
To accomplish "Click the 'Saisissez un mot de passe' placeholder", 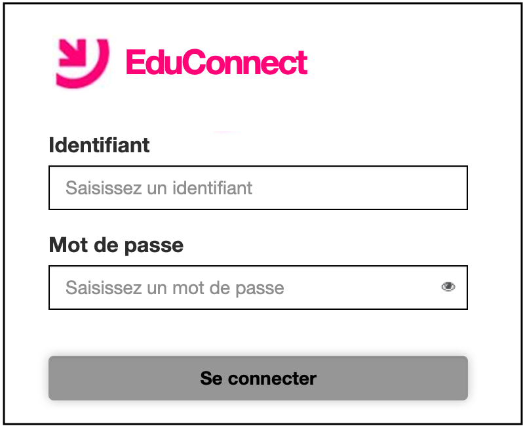I will [x=175, y=288].
